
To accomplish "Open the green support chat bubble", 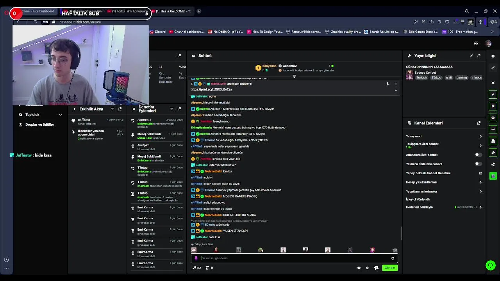I will [x=491, y=265].
